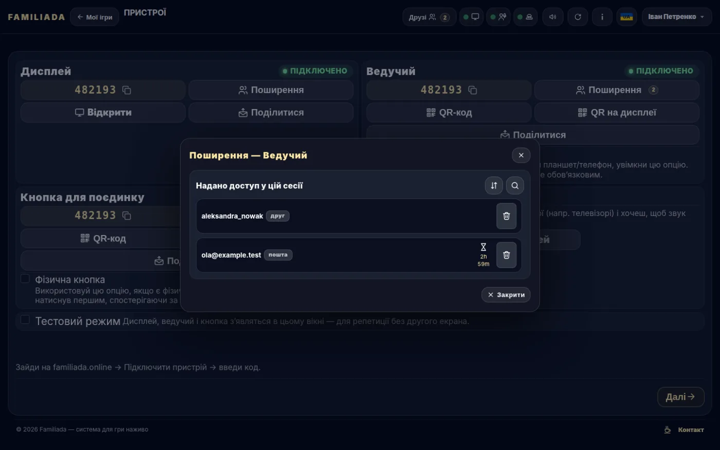Expand the Іван Петренко user menu
This screenshot has height=450, width=720.
pyautogui.click(x=676, y=17)
